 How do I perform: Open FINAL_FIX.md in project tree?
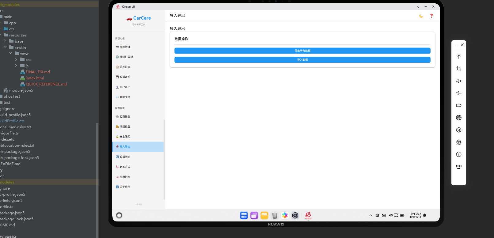[x=37, y=72]
